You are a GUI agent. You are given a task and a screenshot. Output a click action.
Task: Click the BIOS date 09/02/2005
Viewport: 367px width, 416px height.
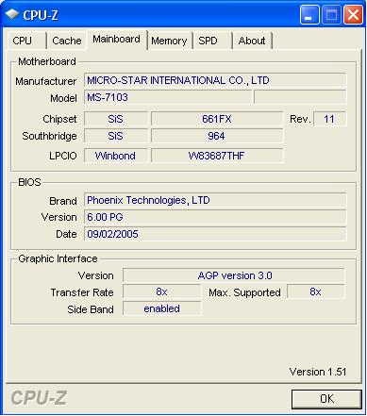coord(215,234)
